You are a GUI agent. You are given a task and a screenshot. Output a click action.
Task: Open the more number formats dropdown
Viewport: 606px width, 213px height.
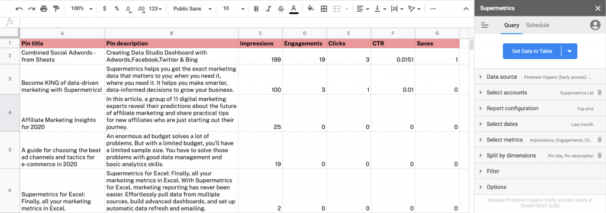(156, 8)
